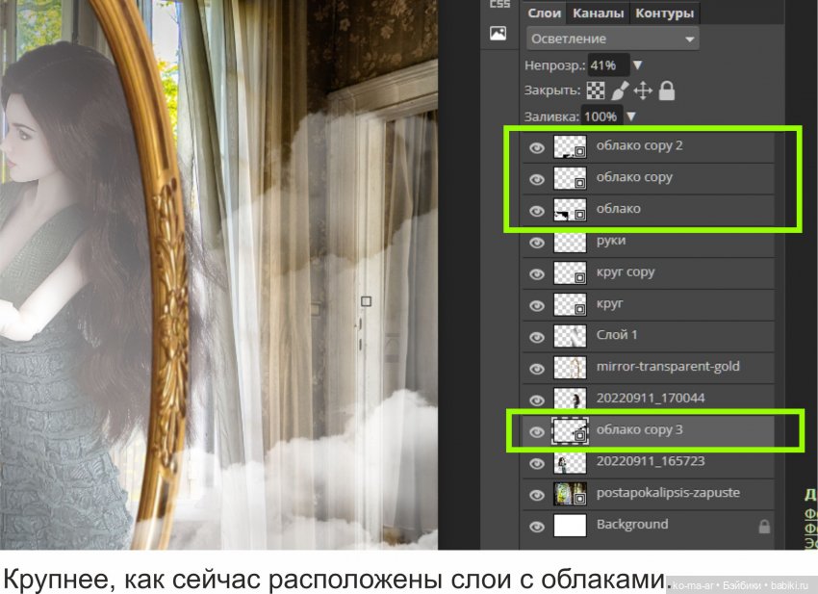The width and height of the screenshot is (818, 594).
Task: Switch to the Каналы tab
Action: (x=598, y=13)
